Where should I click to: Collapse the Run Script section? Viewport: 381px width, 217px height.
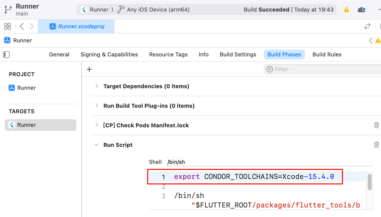96,145
